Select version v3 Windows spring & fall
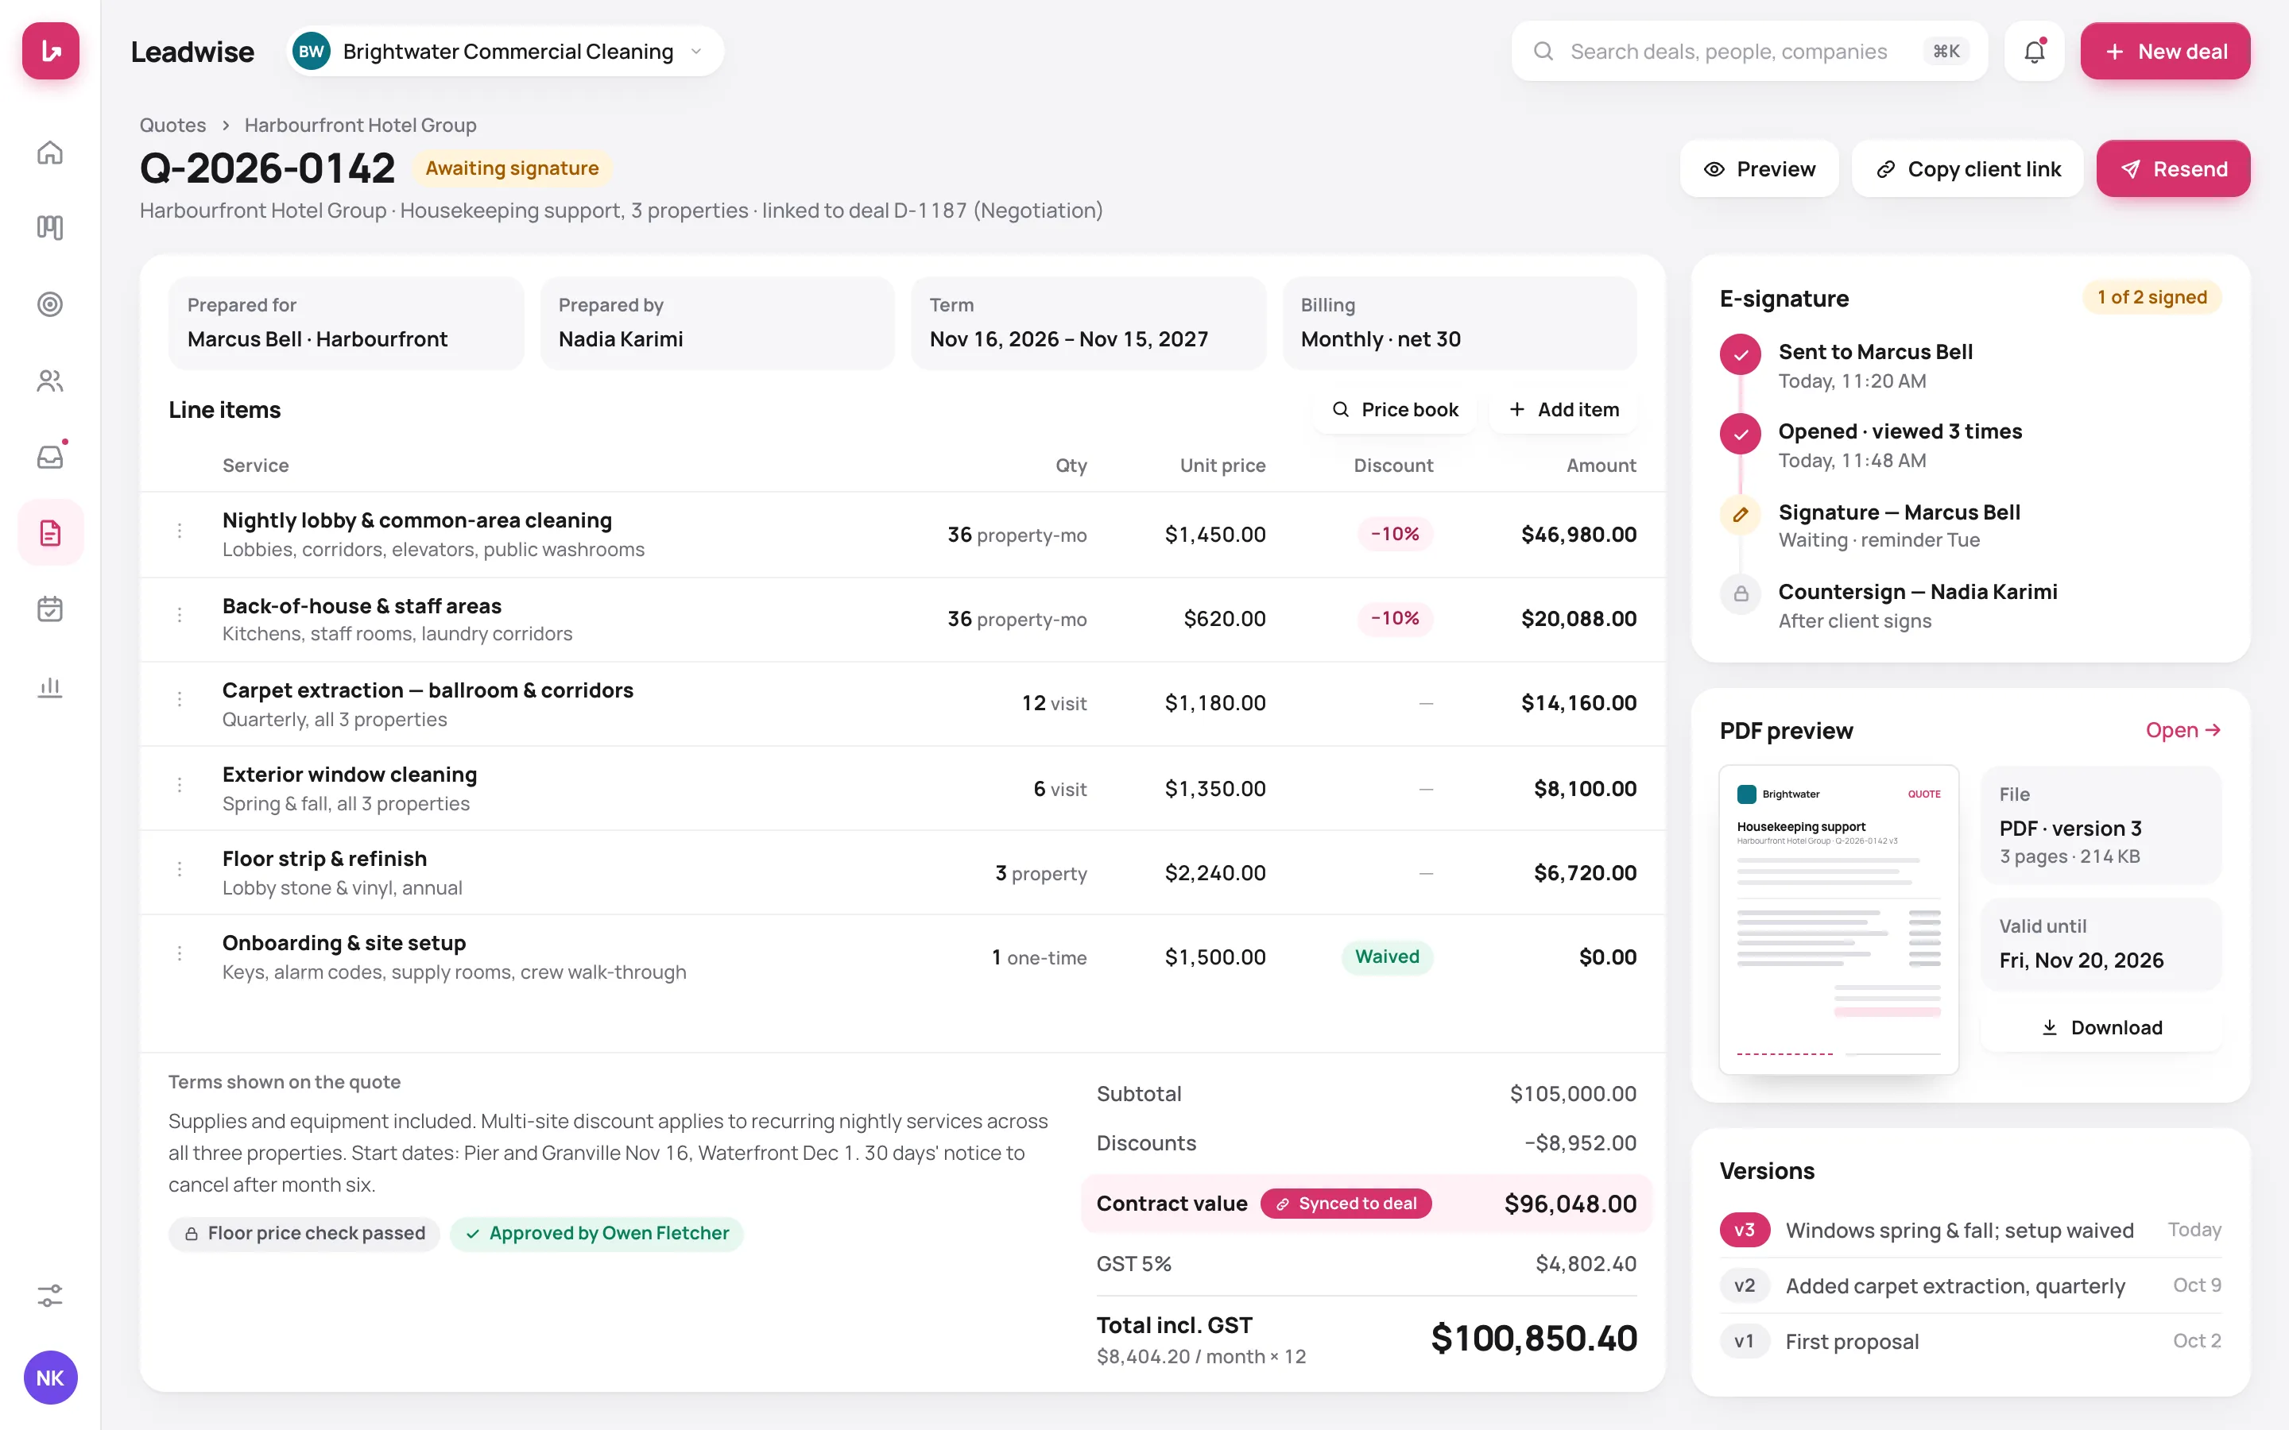The width and height of the screenshot is (2289, 1430). [1970, 1230]
